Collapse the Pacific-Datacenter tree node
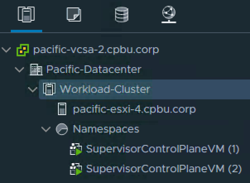Screen dimensions: 250x183 point(19,70)
